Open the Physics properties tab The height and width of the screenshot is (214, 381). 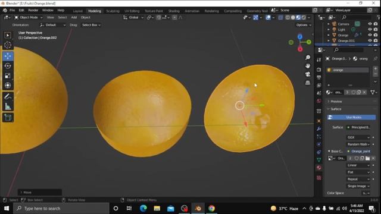(x=319, y=144)
